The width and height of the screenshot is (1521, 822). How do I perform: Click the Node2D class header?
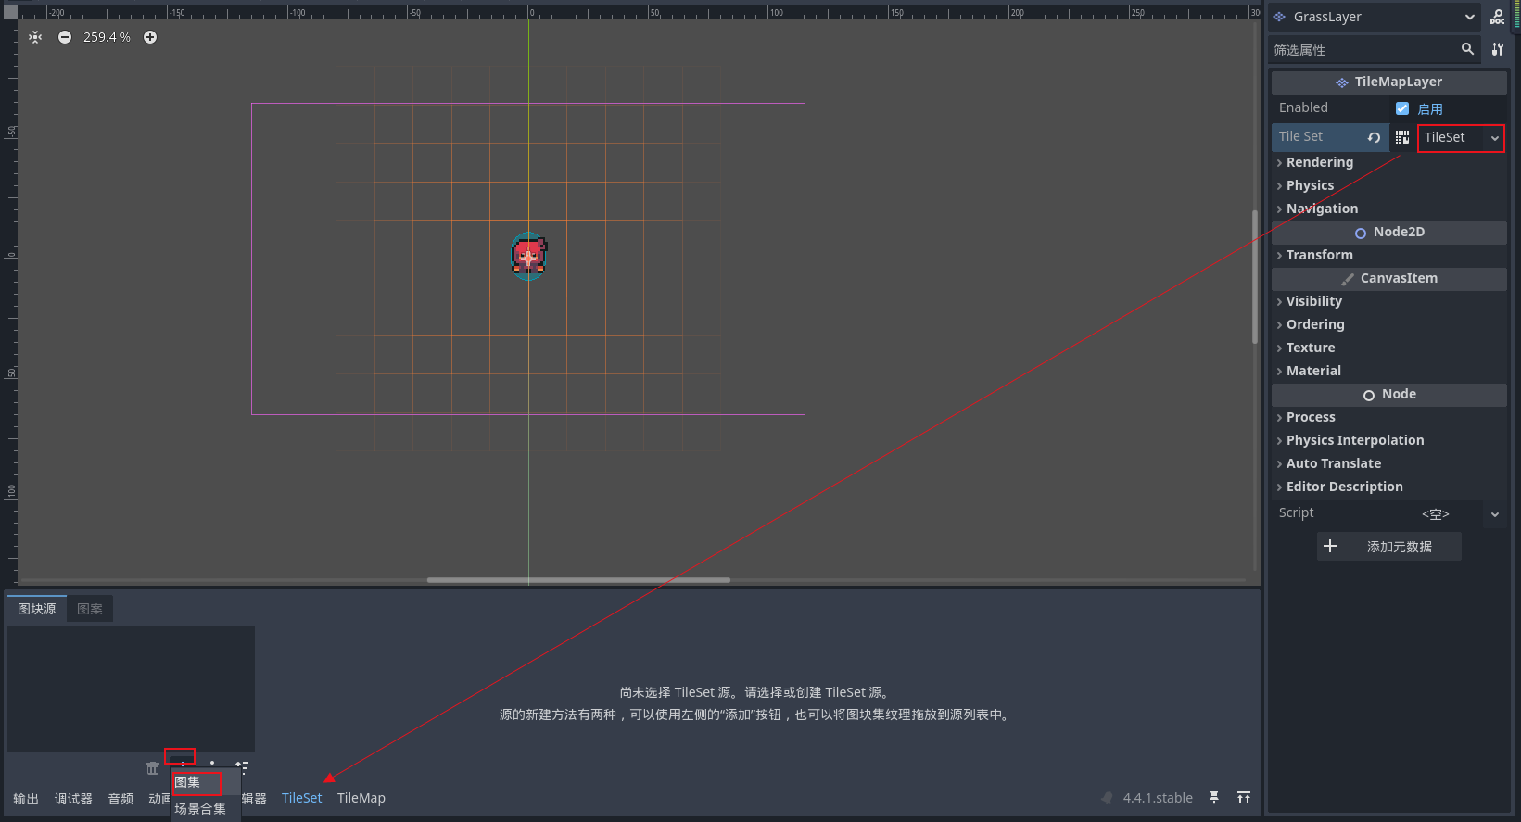(x=1389, y=232)
